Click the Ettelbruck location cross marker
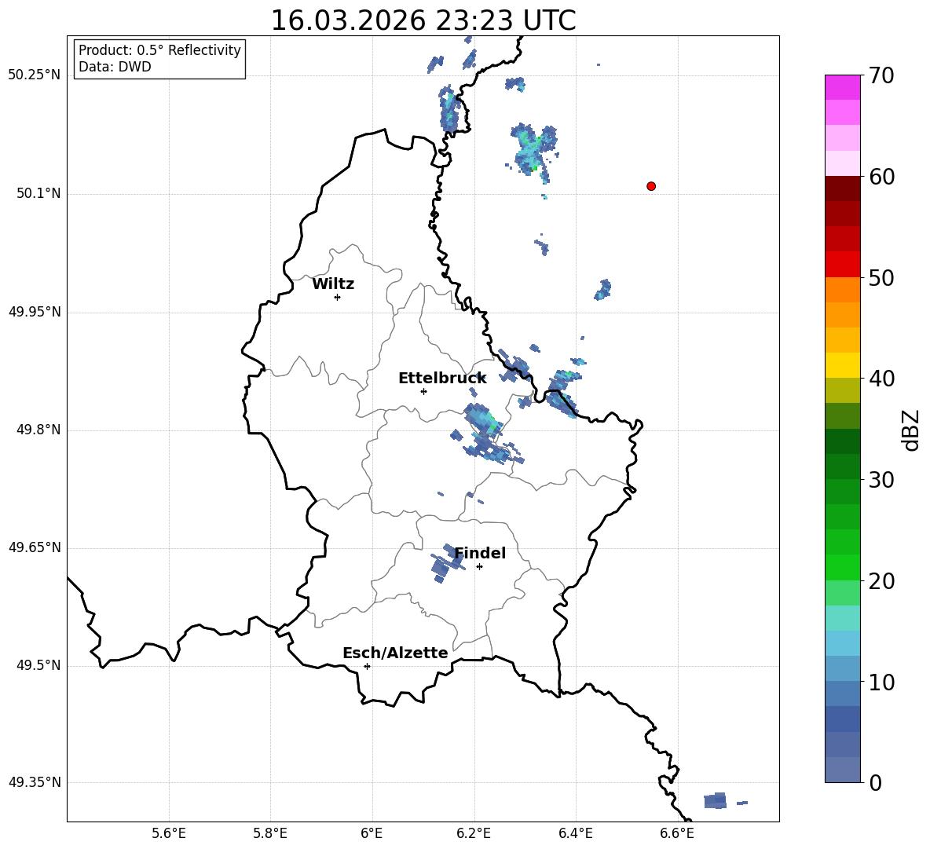This screenshot has height=849, width=930. click(x=423, y=391)
